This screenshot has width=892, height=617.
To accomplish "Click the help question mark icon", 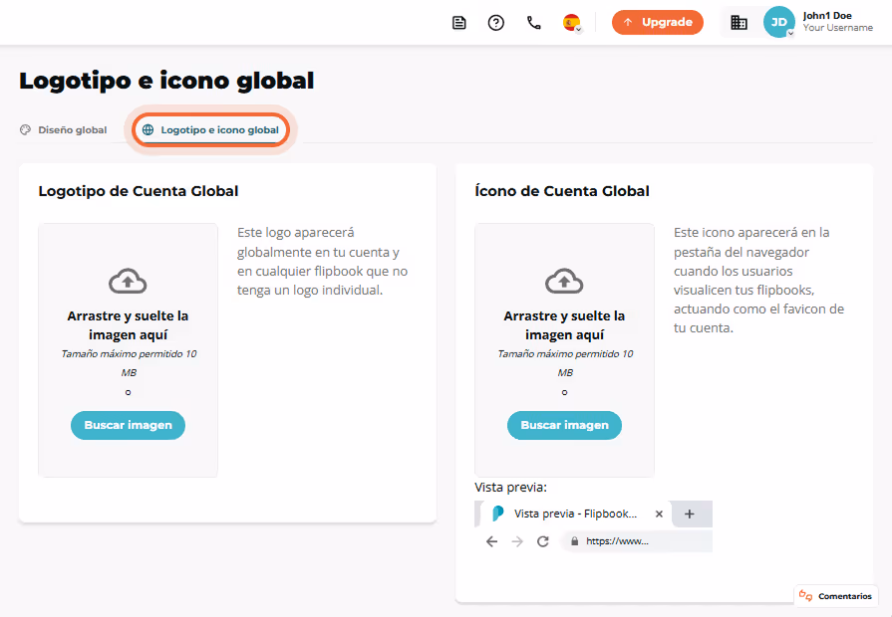I will point(496,23).
